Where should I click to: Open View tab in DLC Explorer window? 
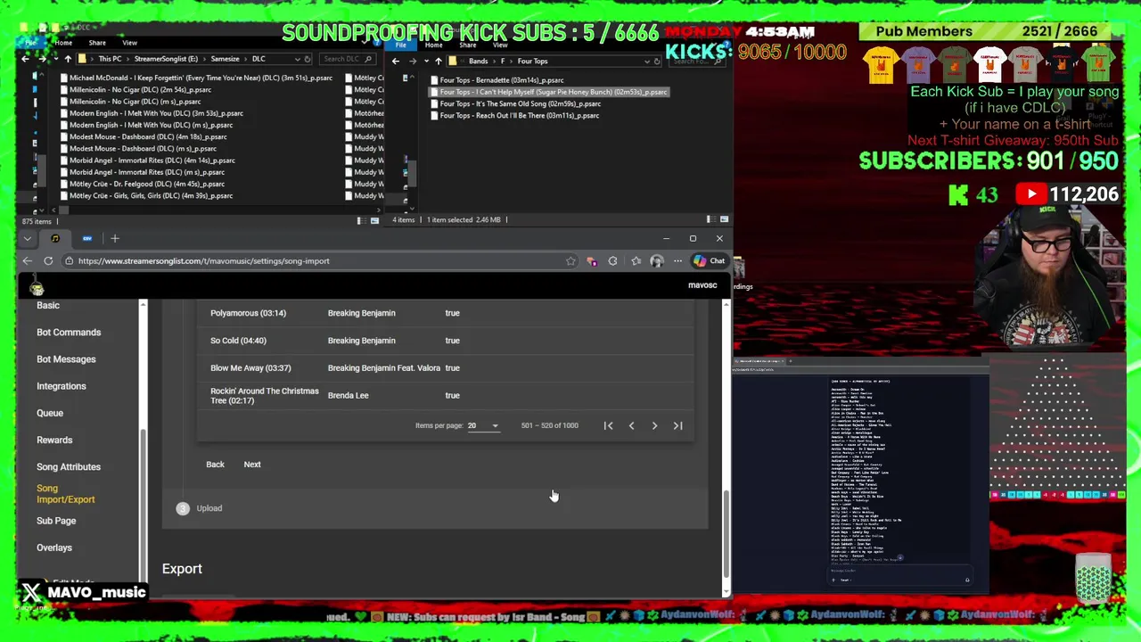point(129,43)
